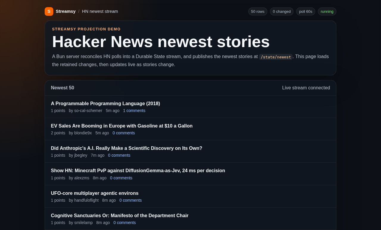Open 0 comments on Anthropic A.I. story
The width and height of the screenshot is (381, 230).
[x=119, y=155]
